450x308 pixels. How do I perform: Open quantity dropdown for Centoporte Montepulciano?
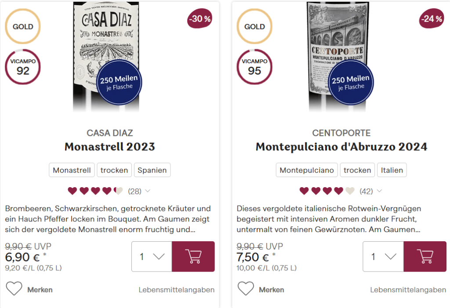pos(383,257)
